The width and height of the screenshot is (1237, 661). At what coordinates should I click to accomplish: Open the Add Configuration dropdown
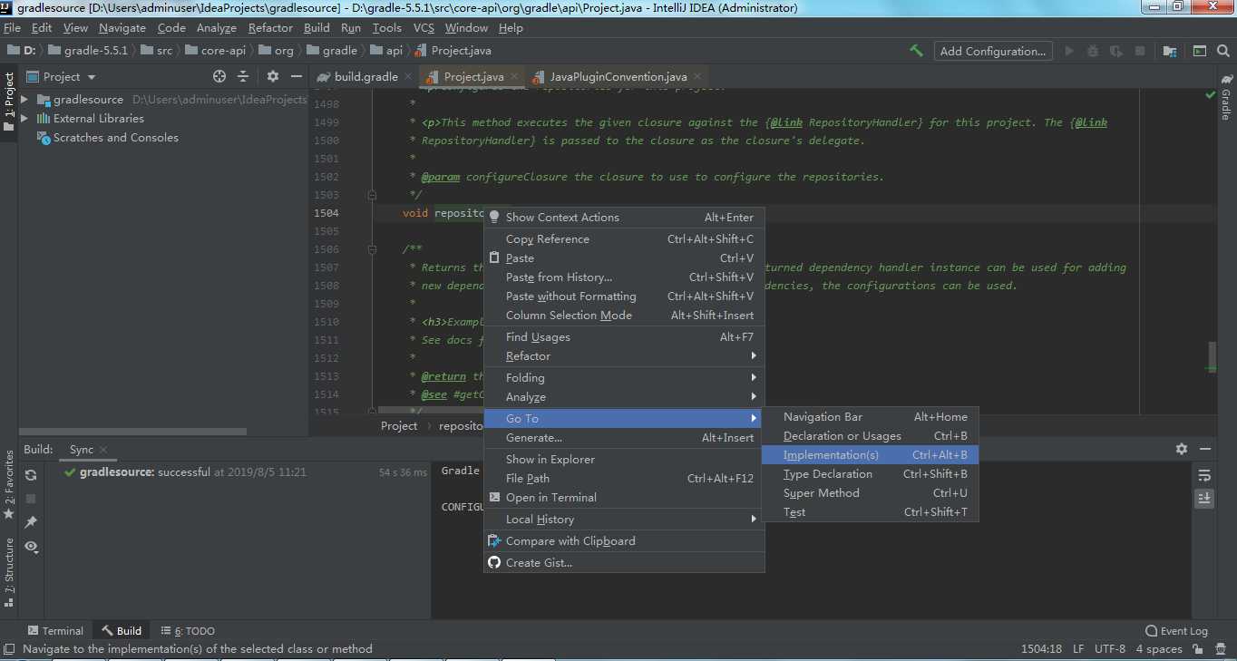pyautogui.click(x=993, y=51)
